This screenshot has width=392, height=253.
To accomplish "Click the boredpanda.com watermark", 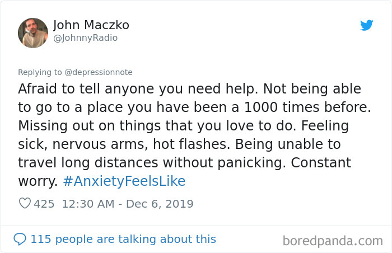I will point(333,241).
